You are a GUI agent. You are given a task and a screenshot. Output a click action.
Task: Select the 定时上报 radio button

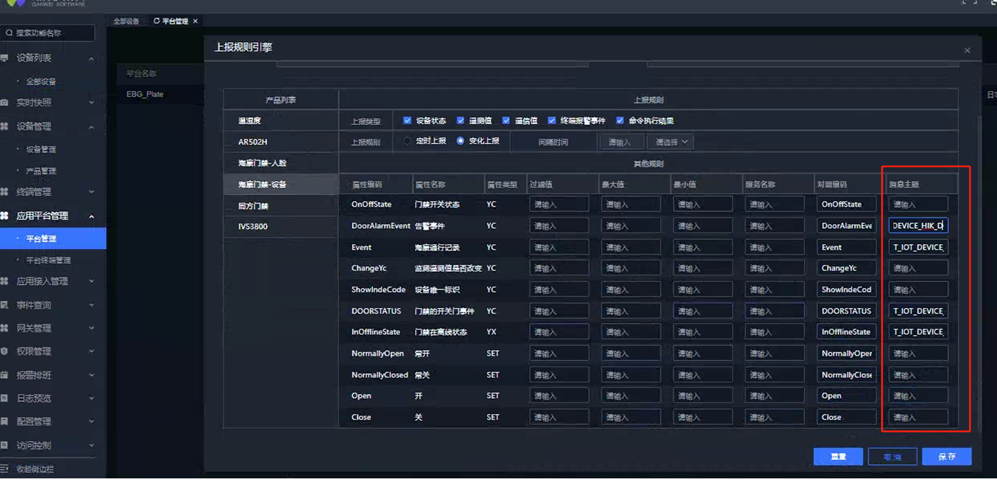(x=407, y=141)
